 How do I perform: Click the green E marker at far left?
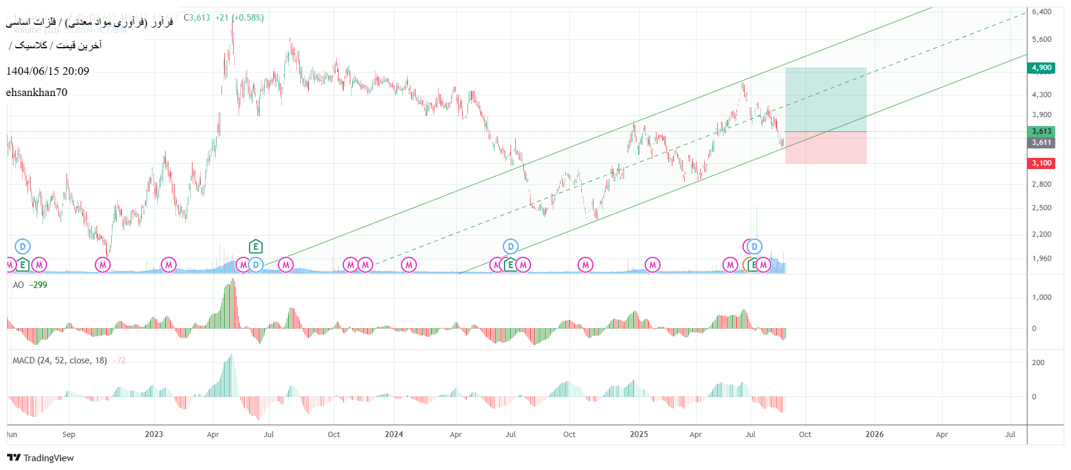click(x=22, y=265)
